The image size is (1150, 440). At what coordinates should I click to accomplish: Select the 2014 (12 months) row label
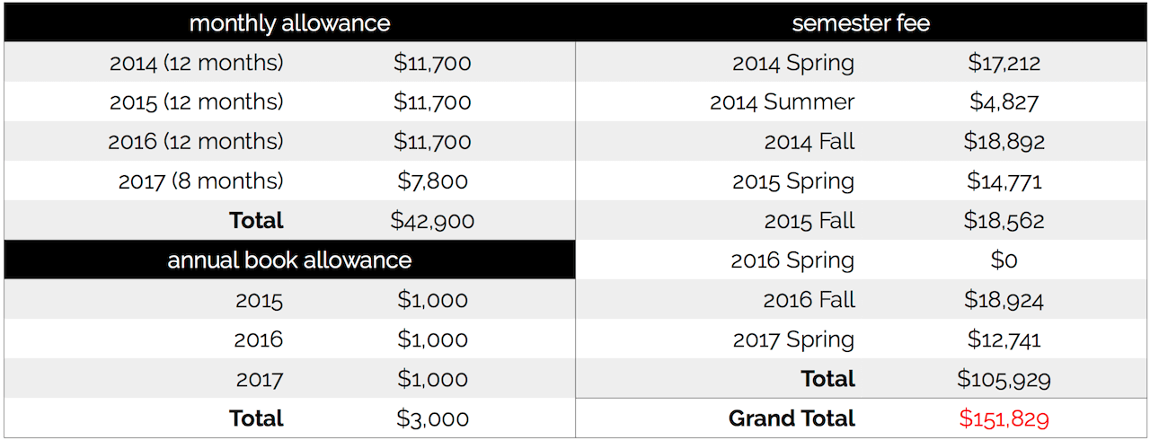pyautogui.click(x=196, y=63)
